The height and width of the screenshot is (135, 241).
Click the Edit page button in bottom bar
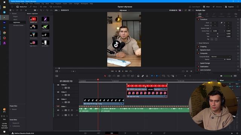click(112, 133)
